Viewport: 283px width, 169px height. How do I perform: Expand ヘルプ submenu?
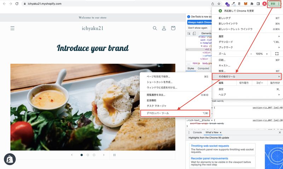pos(247,95)
